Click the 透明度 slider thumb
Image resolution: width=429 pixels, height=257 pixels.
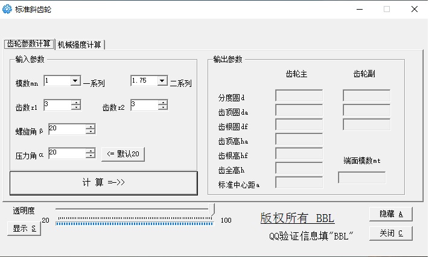[212, 210]
